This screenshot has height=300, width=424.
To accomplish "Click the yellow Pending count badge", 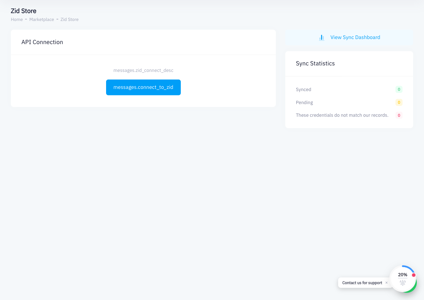I will click(x=399, y=102).
